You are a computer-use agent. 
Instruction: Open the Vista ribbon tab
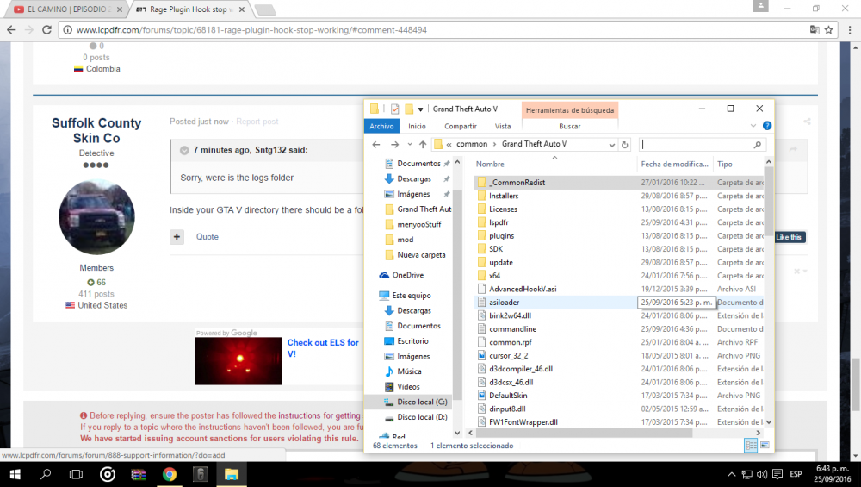click(x=503, y=126)
